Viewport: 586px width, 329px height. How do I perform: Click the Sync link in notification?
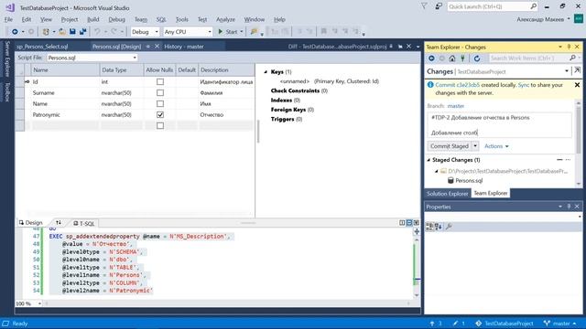[x=523, y=85]
